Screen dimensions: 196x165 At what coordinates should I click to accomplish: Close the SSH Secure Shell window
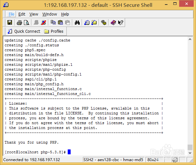pyautogui.click(x=187, y=4)
